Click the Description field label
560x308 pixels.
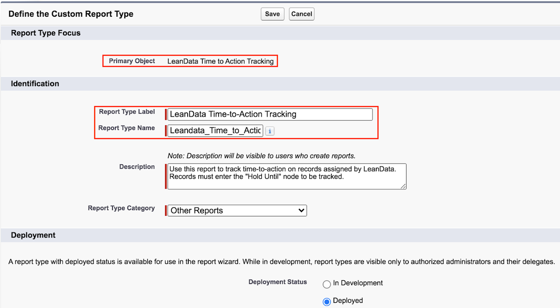coord(137,167)
